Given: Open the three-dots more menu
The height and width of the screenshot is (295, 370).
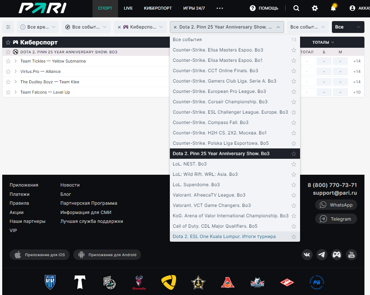Looking at the screenshot, I should pyautogui.click(x=220, y=8).
